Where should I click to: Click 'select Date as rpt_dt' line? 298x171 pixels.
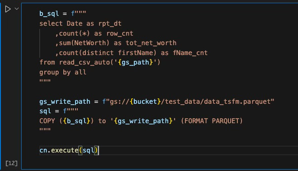[x=80, y=23]
